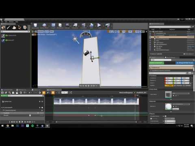This screenshot has width=195, height=146.
Task: Click the Sequencer bottom time range scrollbar
Action: coord(96,122)
